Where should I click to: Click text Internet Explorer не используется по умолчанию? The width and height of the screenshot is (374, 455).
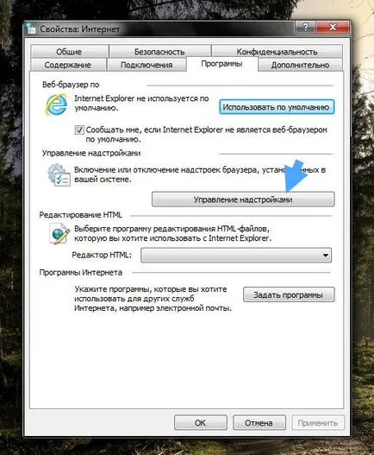click(141, 103)
